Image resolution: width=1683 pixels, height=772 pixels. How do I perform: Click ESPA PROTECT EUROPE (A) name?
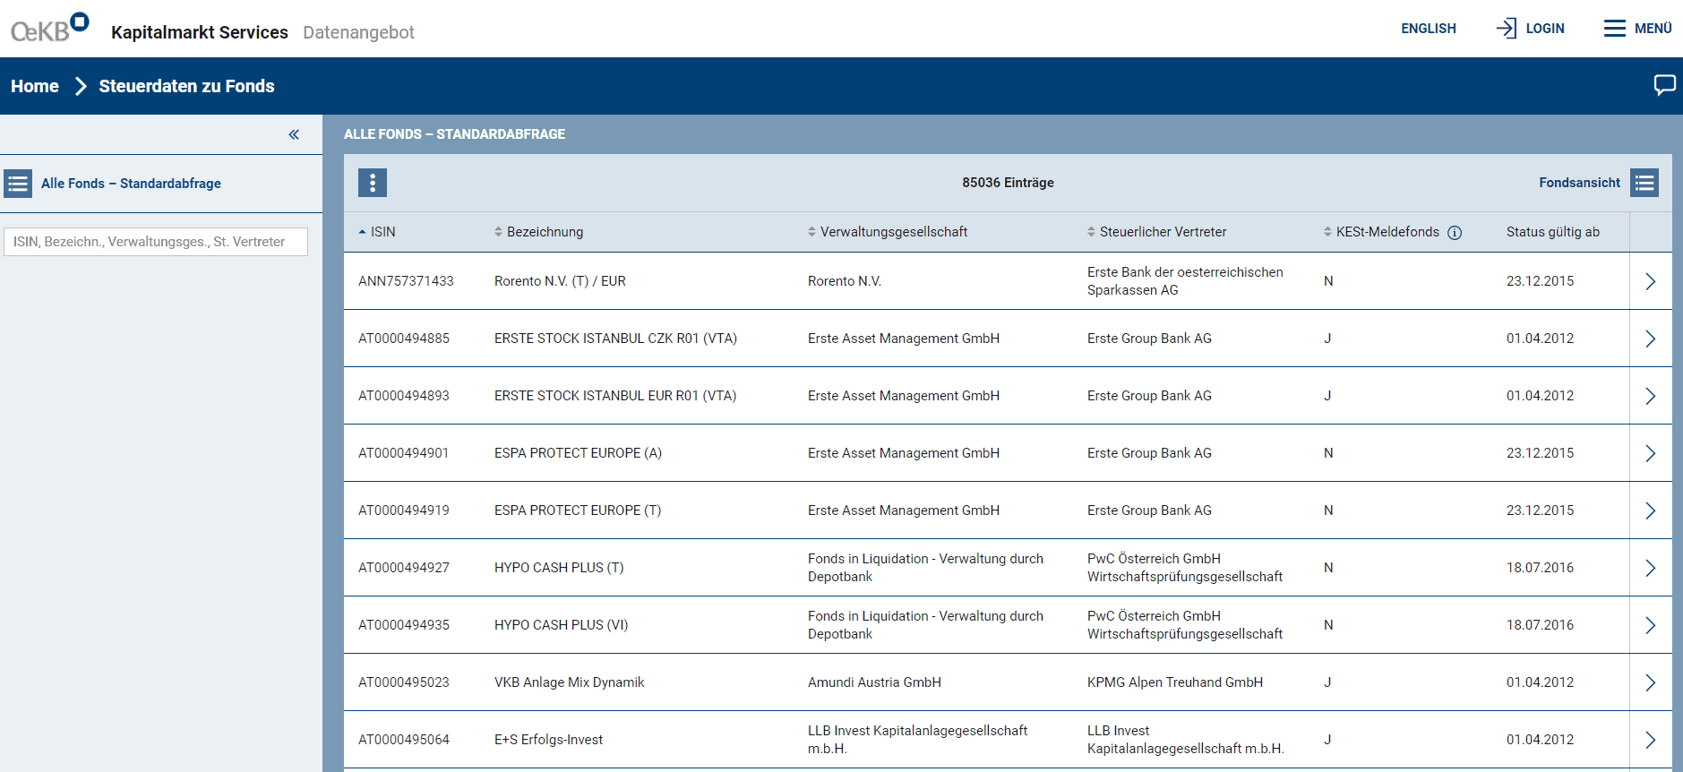pos(578,453)
